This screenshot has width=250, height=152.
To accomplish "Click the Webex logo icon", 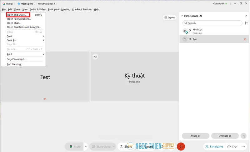I will point(4,4).
